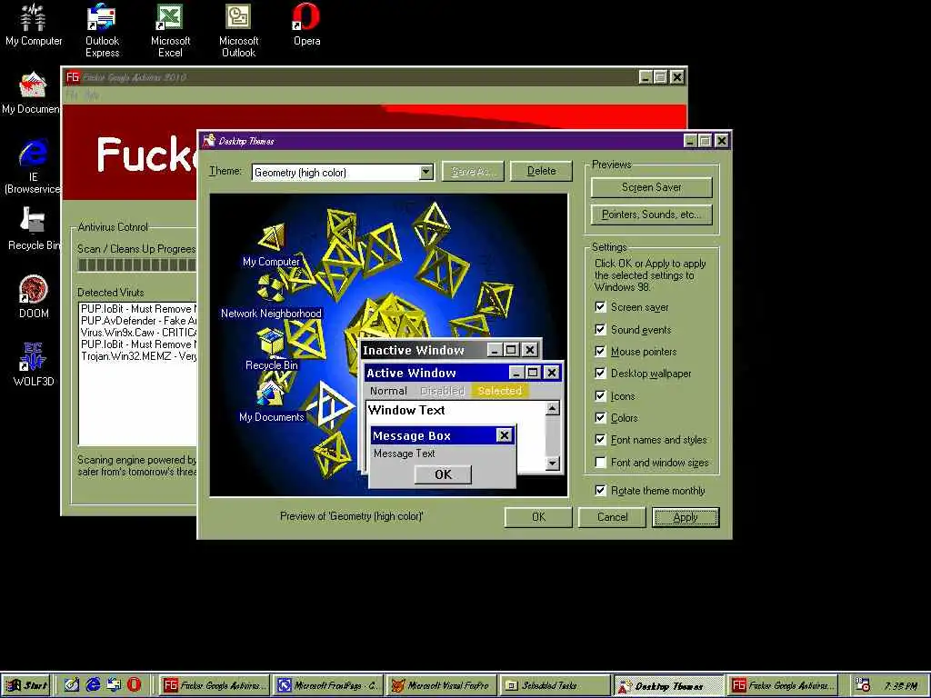Click the Desktop Themes title bar icon
Viewport: 931px width, 698px height.
(208, 141)
